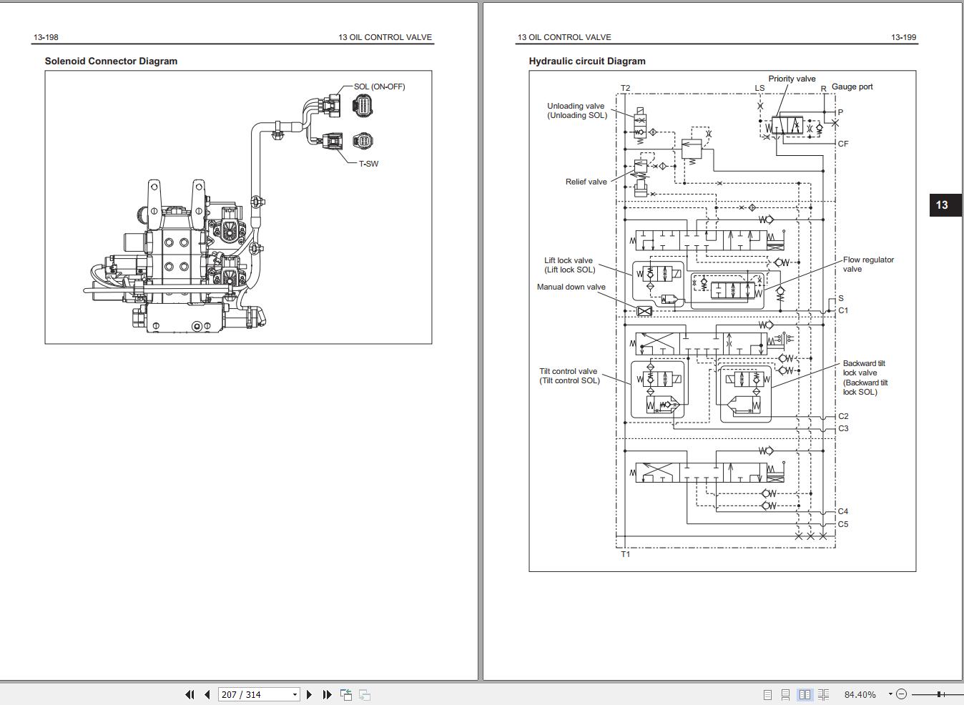Go to the next page
This screenshot has height=705, width=964.
point(309,694)
